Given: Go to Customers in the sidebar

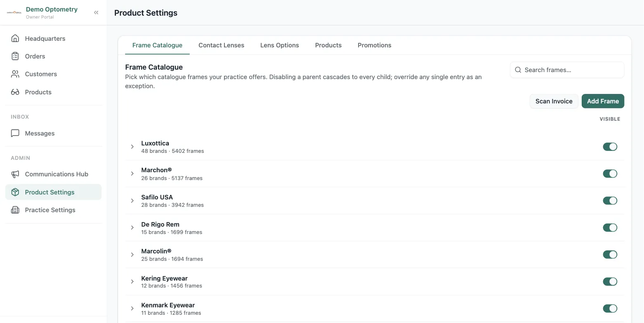Looking at the screenshot, I should pos(53,74).
